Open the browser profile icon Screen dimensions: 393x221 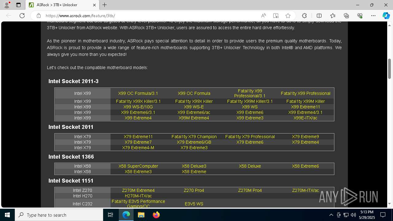pos(7,5)
